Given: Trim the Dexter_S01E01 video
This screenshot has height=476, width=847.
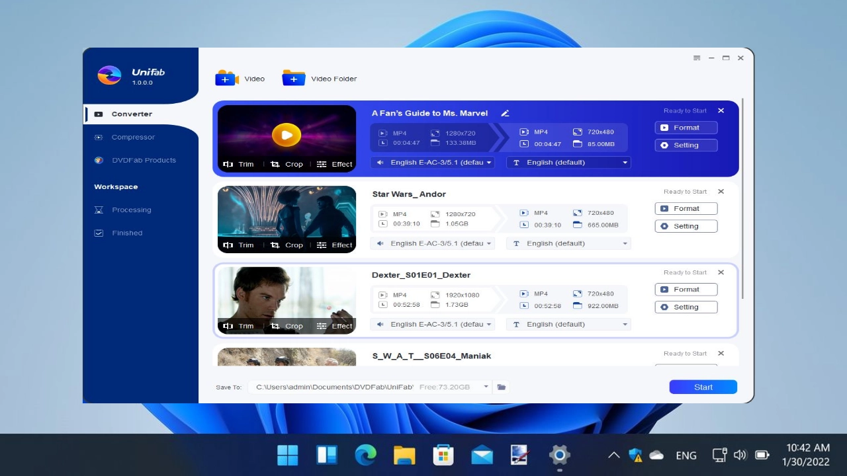Looking at the screenshot, I should 239,326.
